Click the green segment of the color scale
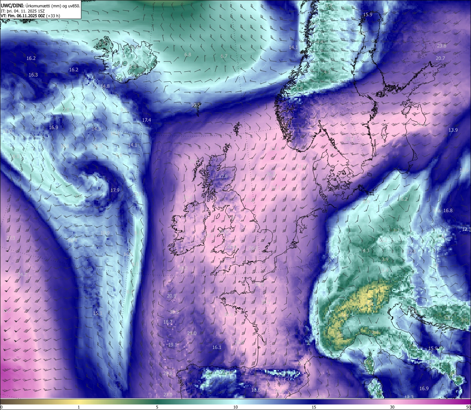471x410 pixels. pyautogui.click(x=157, y=402)
